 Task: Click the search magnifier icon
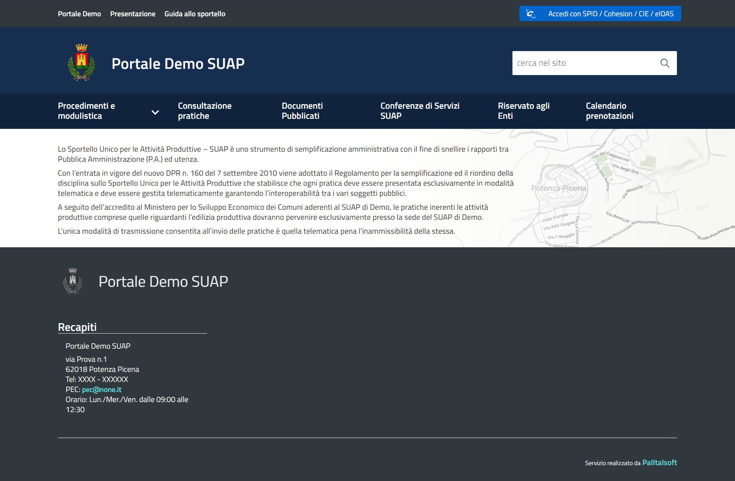(x=665, y=63)
